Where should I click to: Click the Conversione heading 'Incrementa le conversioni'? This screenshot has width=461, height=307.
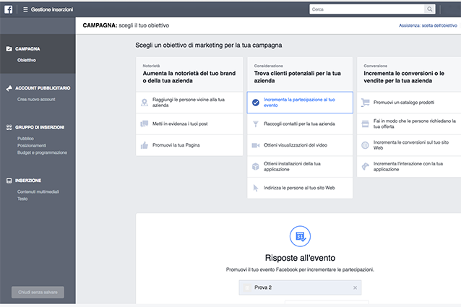pos(404,77)
